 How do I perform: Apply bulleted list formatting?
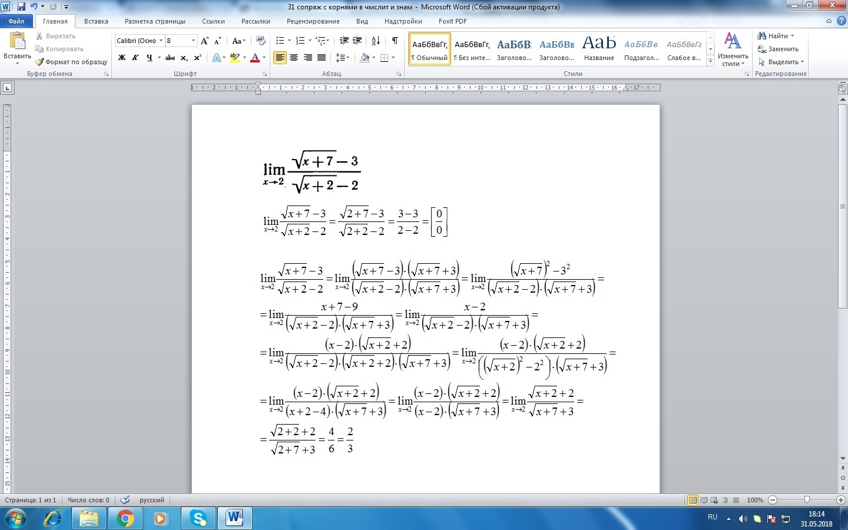[x=280, y=41]
